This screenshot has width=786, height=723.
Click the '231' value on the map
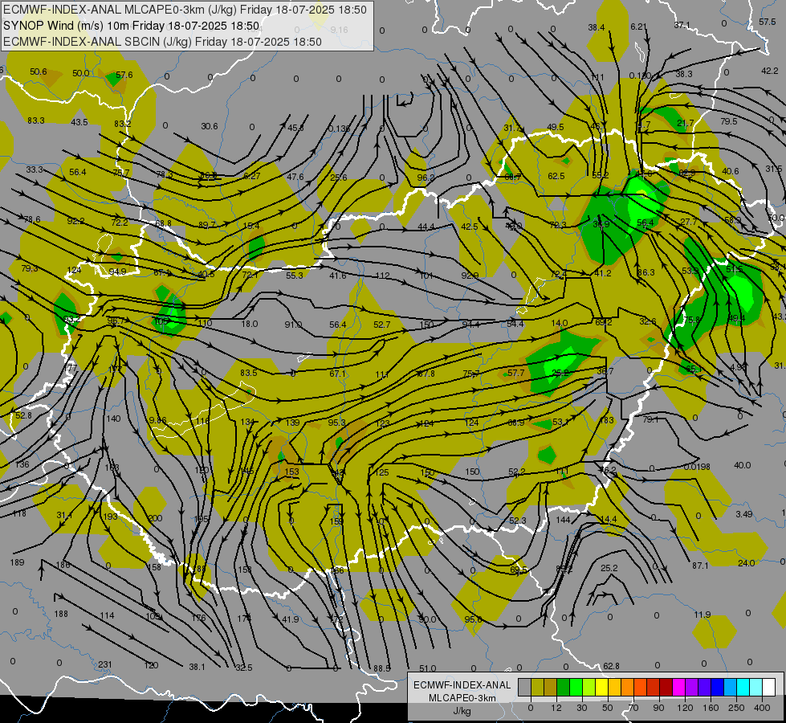coord(104,664)
